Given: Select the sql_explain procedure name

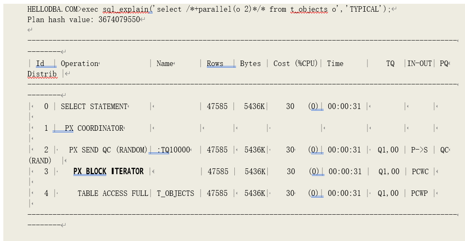Looking at the screenshot, I should click(125, 9).
